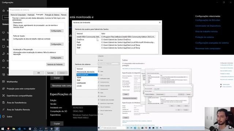The width and height of the screenshot is (234, 131).
Task: Open Configurações avançadas do sistema link
Action: click(x=212, y=43)
